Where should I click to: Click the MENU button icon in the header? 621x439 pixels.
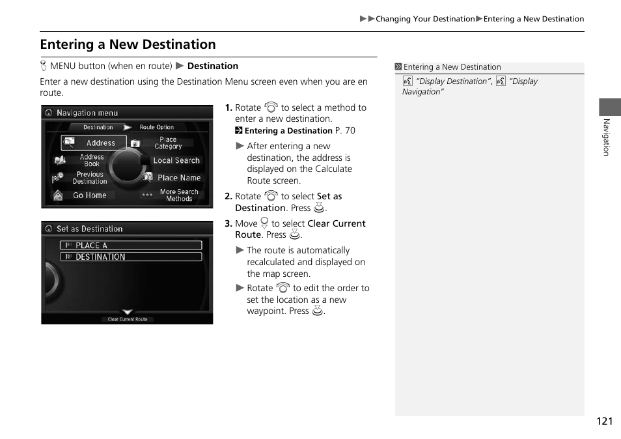(x=43, y=66)
